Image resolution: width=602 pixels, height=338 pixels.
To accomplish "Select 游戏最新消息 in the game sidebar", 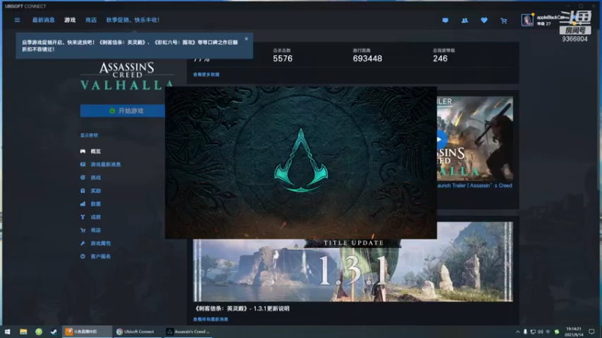I will click(x=105, y=164).
